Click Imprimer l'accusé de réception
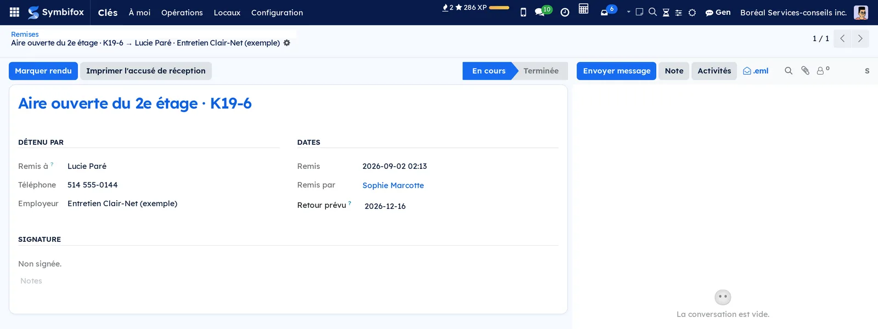The width and height of the screenshot is (878, 329). coord(146,71)
